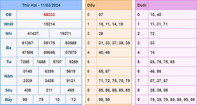Screen dimensions: 197x105
Task: Select the Tư row label
Action: (x=9, y=62)
